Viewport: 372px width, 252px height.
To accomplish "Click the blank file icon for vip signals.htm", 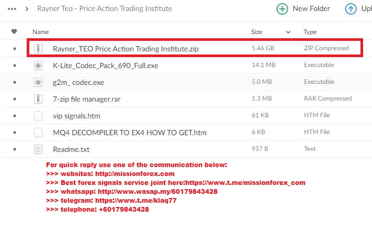I will pyautogui.click(x=38, y=116).
